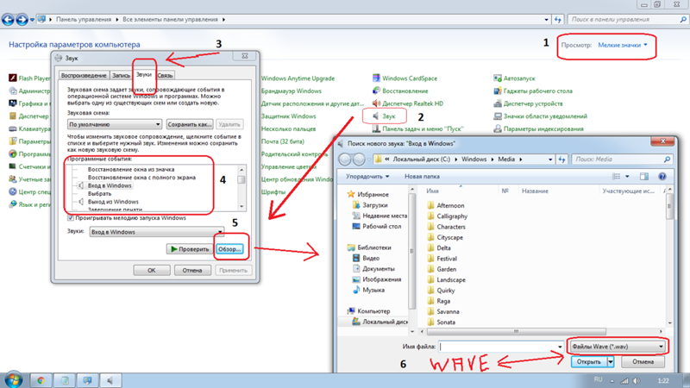Click Отмена in the file dialog
The width and height of the screenshot is (690, 388).
(x=643, y=361)
